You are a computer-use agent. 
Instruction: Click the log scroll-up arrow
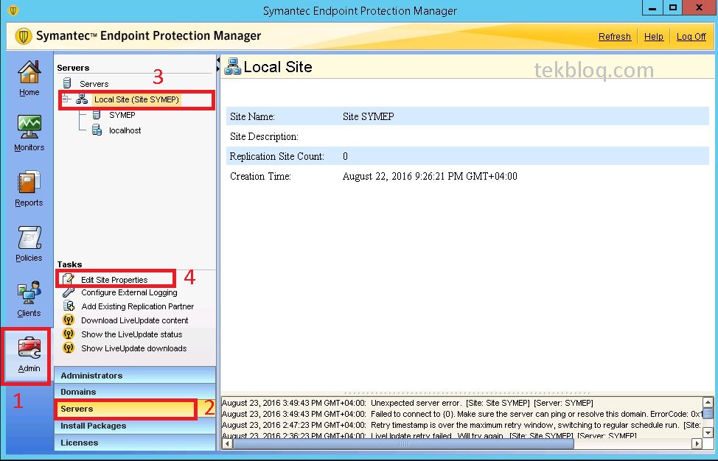click(708, 403)
